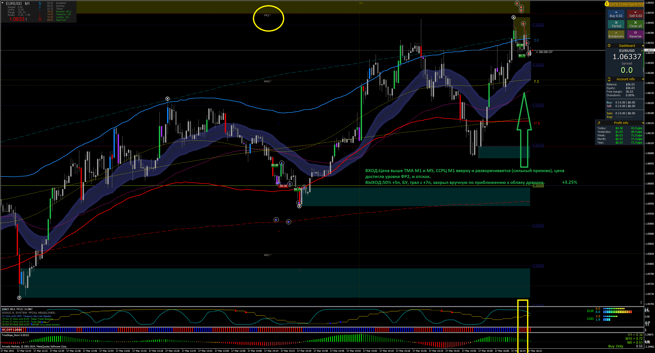
Task: Select the 1.05900 level label
Action: point(538,226)
